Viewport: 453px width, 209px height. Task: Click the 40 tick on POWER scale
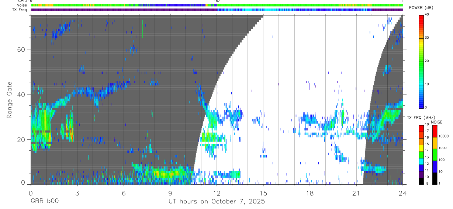tap(427, 15)
